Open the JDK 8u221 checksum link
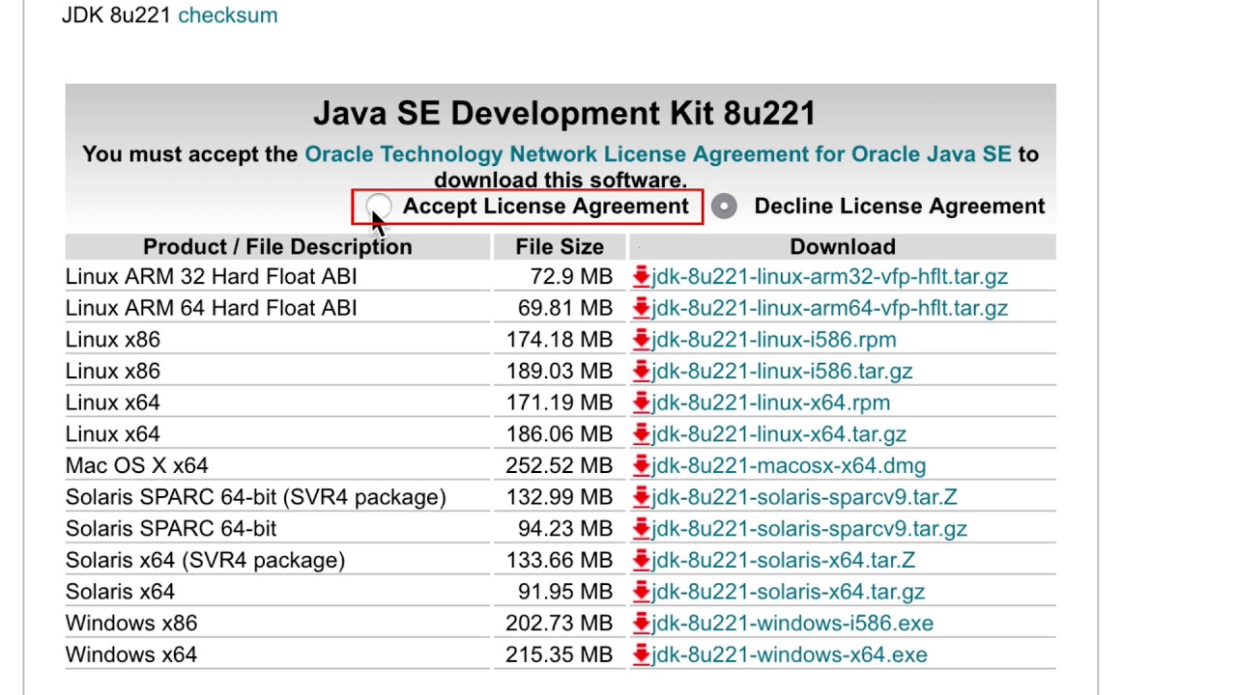The height and width of the screenshot is (695, 1237). pyautogui.click(x=227, y=15)
